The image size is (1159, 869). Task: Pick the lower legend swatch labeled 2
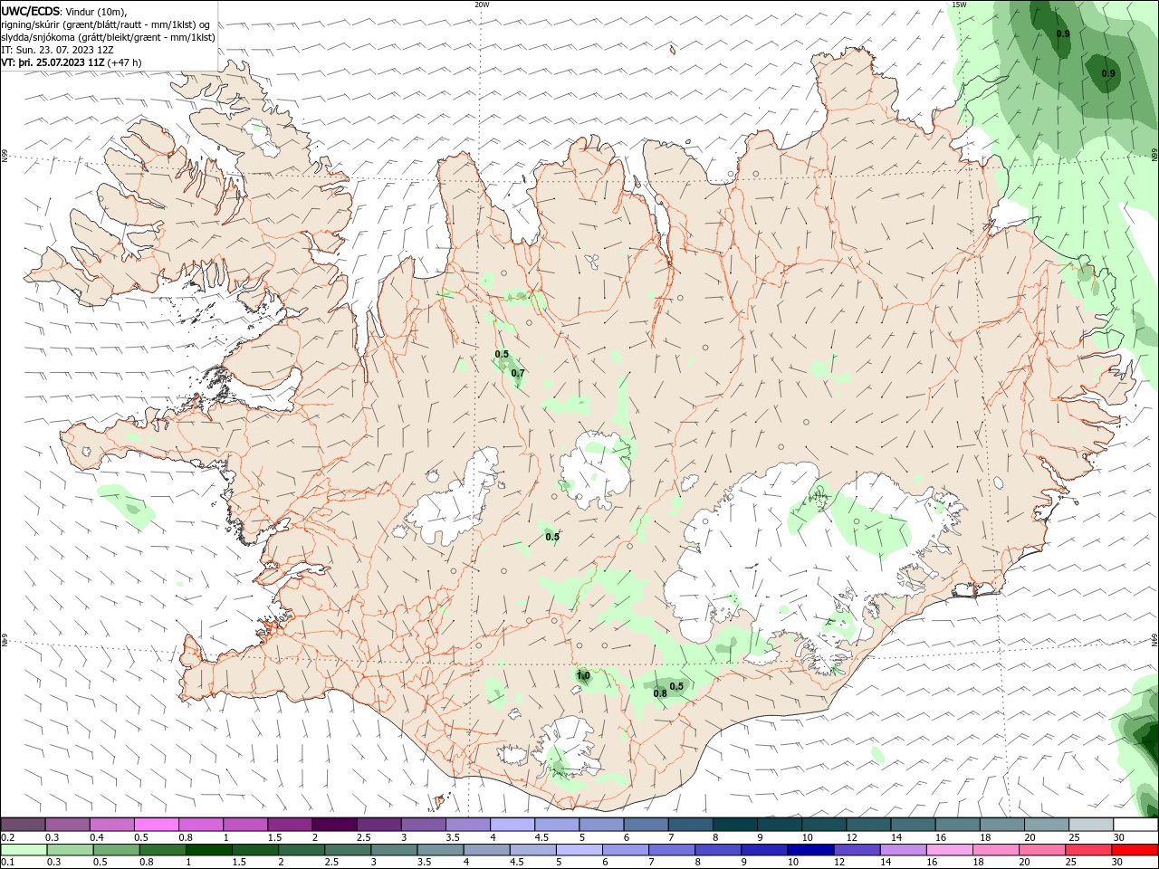click(x=302, y=850)
